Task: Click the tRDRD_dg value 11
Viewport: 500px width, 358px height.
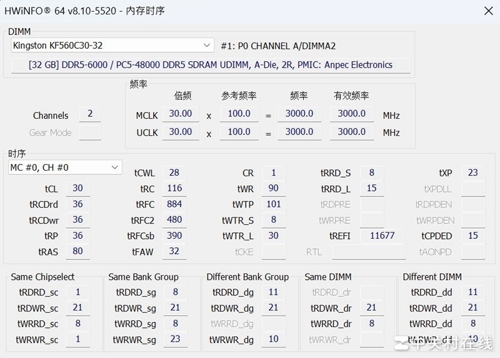Action: [273, 292]
